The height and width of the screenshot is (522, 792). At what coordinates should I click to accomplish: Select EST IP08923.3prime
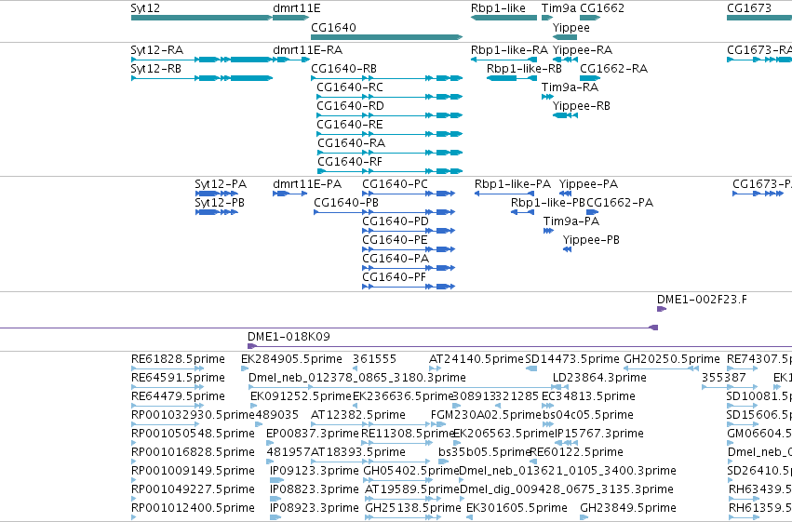[x=275, y=517]
